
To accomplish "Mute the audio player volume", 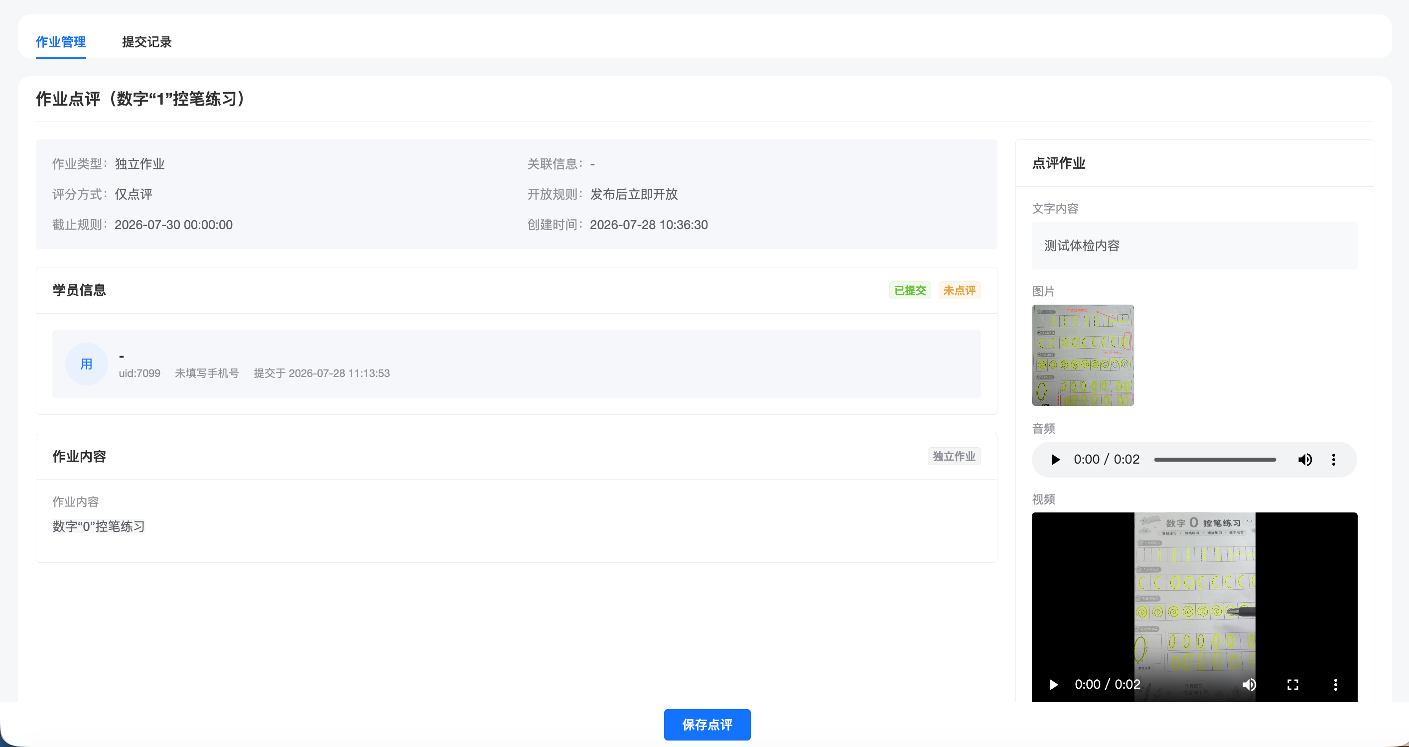I will (1305, 459).
